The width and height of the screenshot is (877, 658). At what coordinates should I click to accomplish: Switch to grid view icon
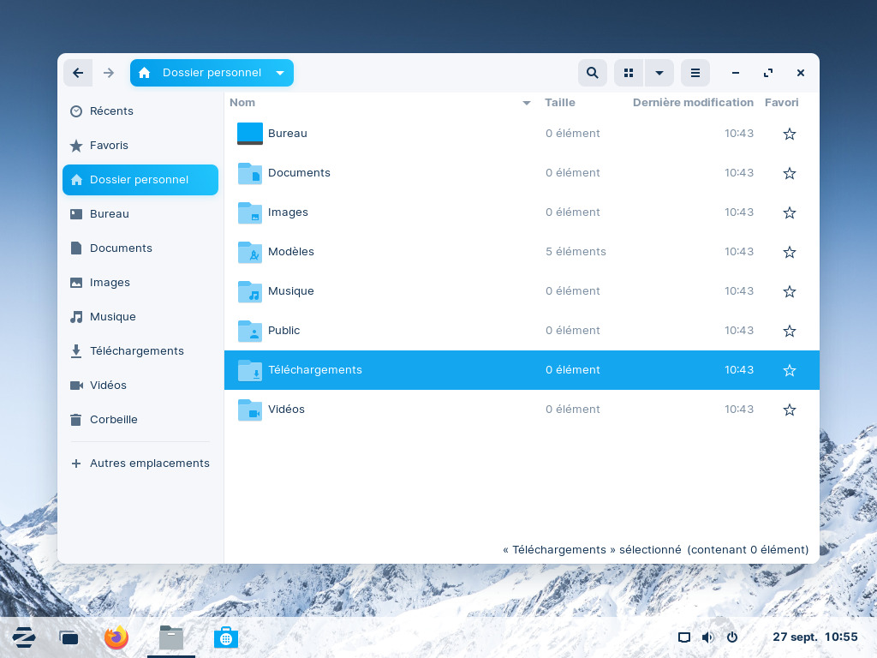pos(629,73)
